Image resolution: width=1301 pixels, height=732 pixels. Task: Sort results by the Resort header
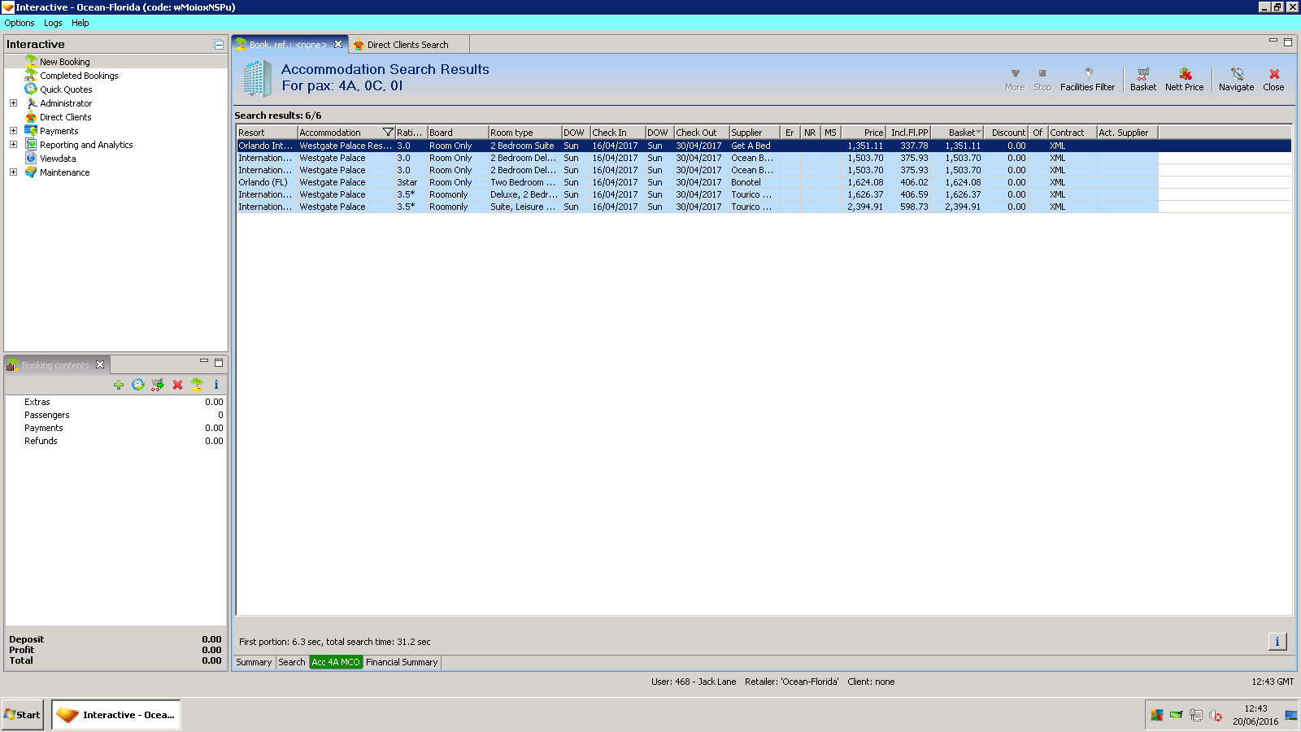click(267, 133)
